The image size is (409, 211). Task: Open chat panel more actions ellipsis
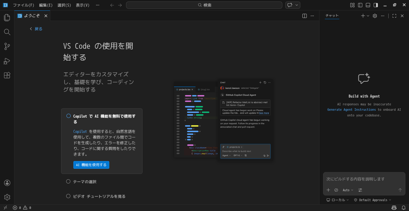(383, 16)
